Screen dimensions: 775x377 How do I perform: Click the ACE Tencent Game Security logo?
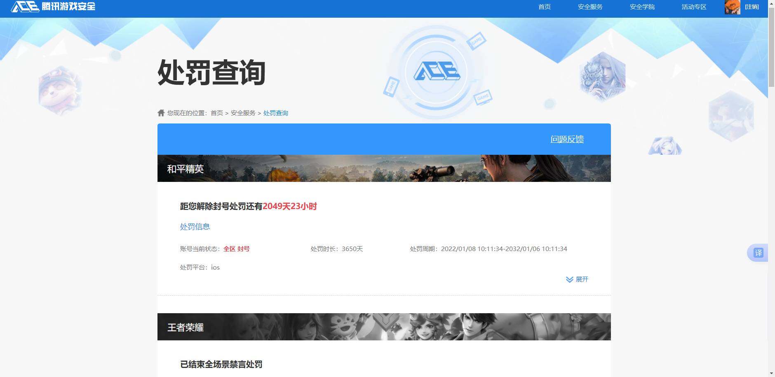pos(53,7)
